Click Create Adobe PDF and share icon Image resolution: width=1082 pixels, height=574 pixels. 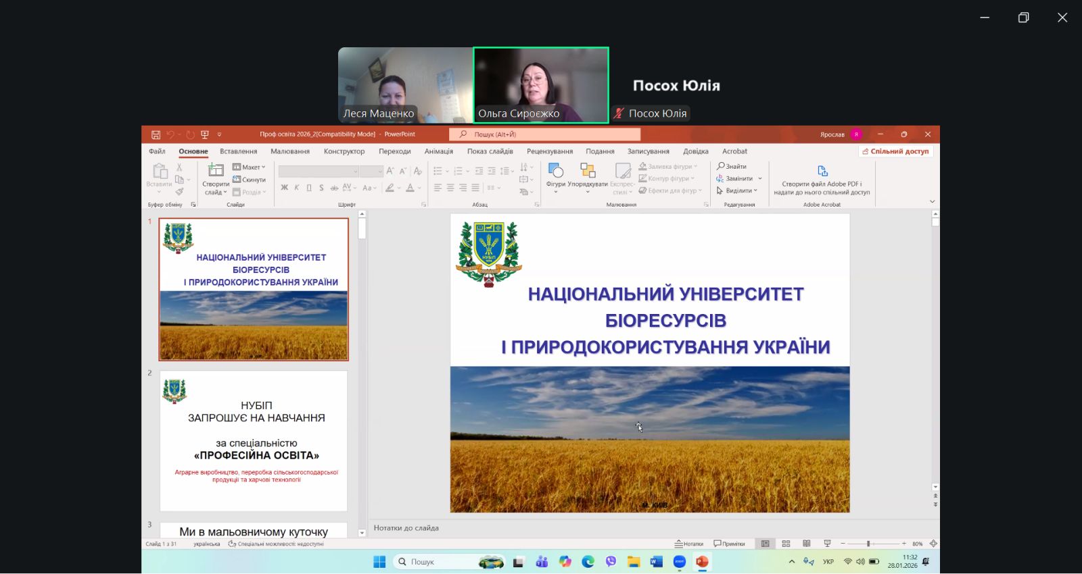822,172
